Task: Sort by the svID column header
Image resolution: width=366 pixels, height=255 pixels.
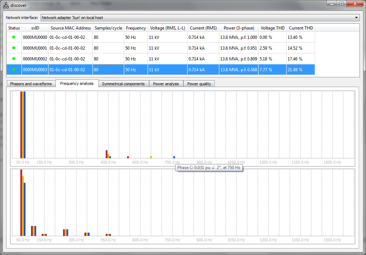Action: click(35, 28)
